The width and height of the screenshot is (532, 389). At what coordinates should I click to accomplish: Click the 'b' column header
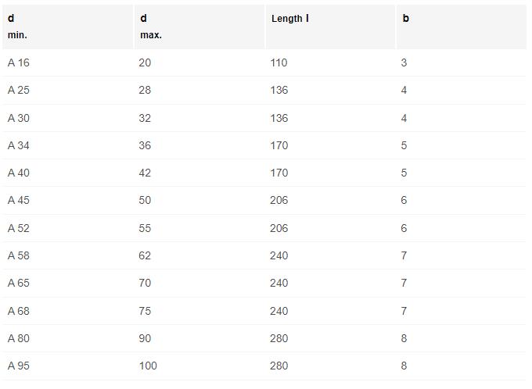405,18
